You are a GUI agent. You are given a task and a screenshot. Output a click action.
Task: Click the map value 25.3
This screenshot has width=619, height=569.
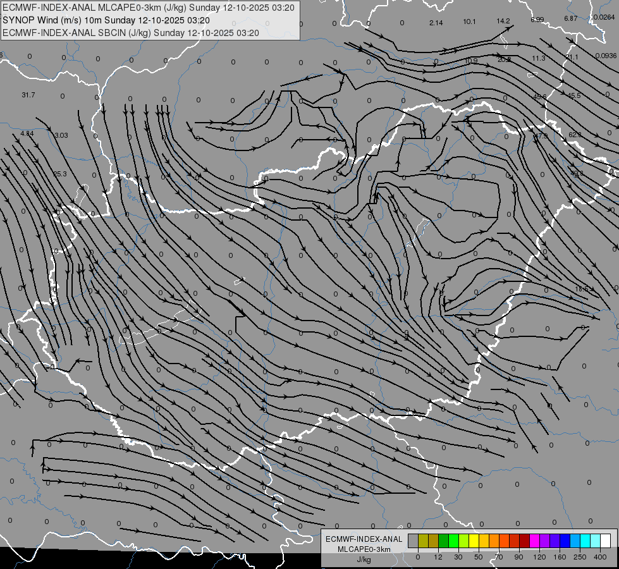click(60, 174)
